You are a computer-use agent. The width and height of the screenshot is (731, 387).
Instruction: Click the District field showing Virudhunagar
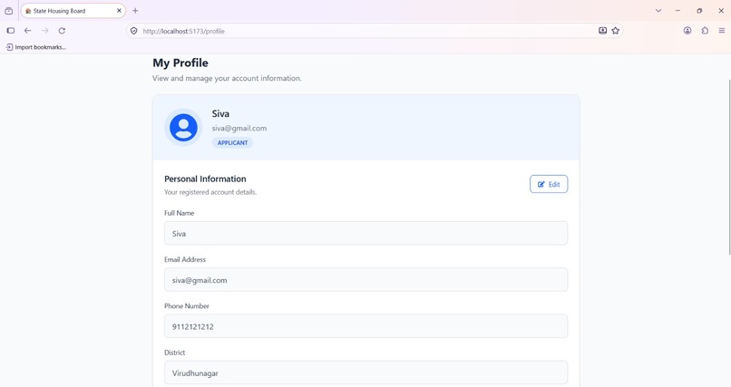click(x=365, y=372)
